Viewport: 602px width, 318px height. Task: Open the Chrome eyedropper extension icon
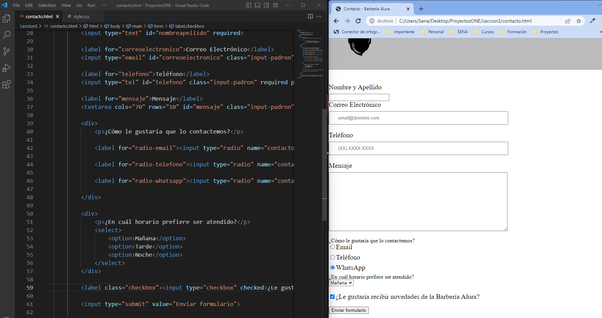592,21
